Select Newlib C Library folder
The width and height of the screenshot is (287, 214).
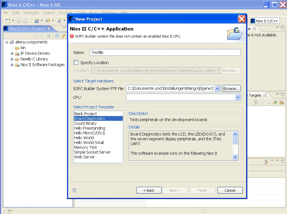click(x=34, y=59)
